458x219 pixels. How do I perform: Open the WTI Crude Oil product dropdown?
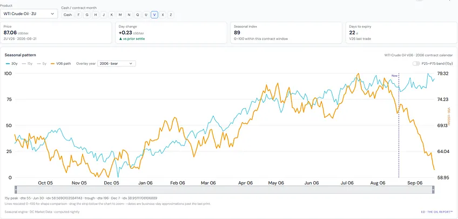[x=29, y=14]
